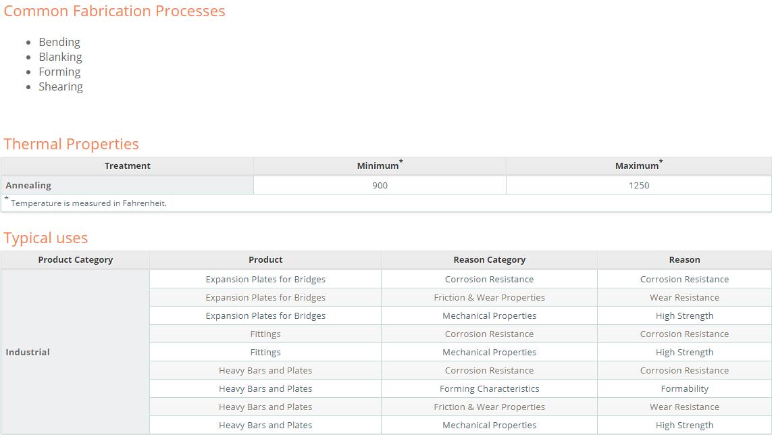Click the Forming list item
772x435 pixels.
59,72
